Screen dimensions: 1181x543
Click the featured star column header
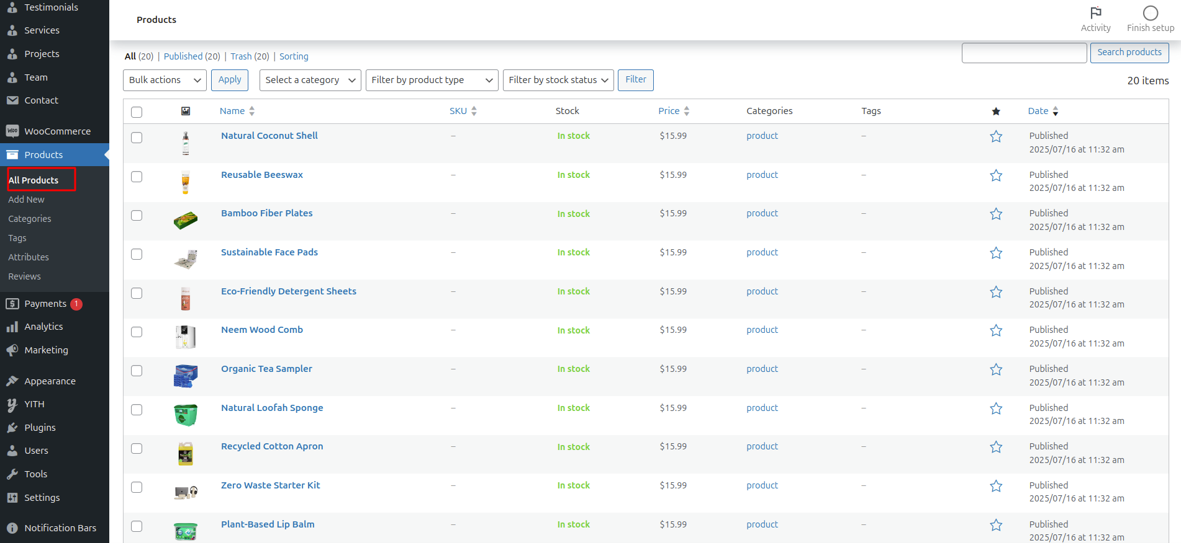[996, 112]
